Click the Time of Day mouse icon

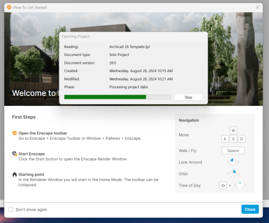click(x=240, y=185)
